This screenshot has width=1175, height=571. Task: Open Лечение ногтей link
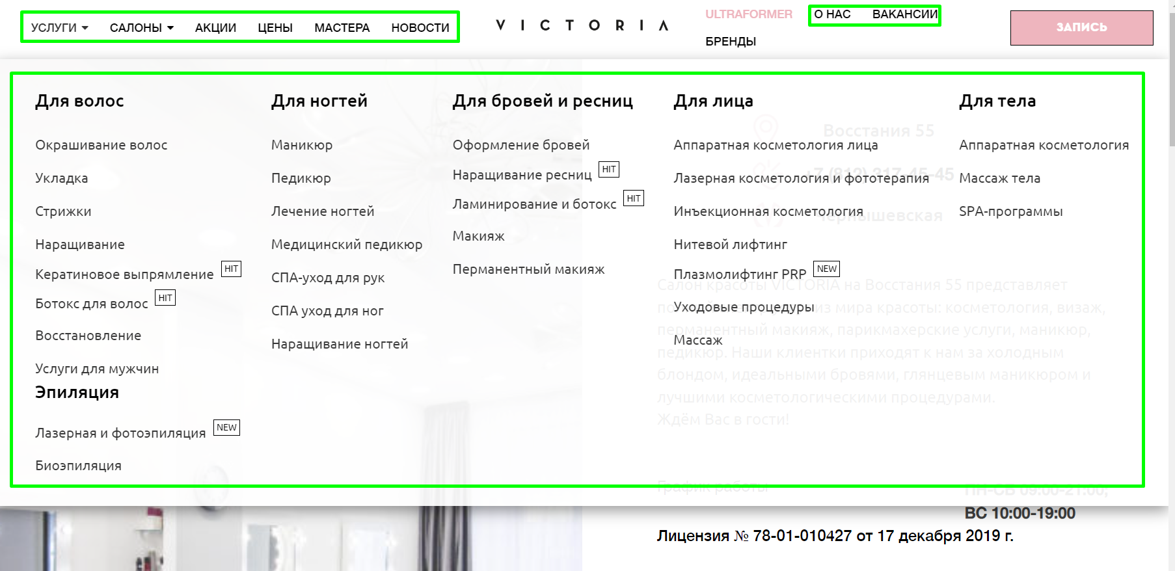323,211
